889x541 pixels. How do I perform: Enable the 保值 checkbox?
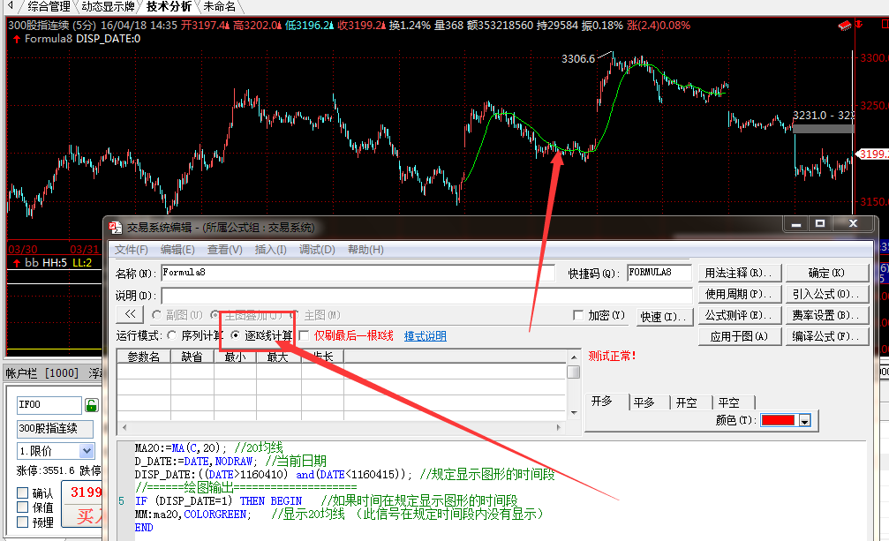tap(23, 507)
